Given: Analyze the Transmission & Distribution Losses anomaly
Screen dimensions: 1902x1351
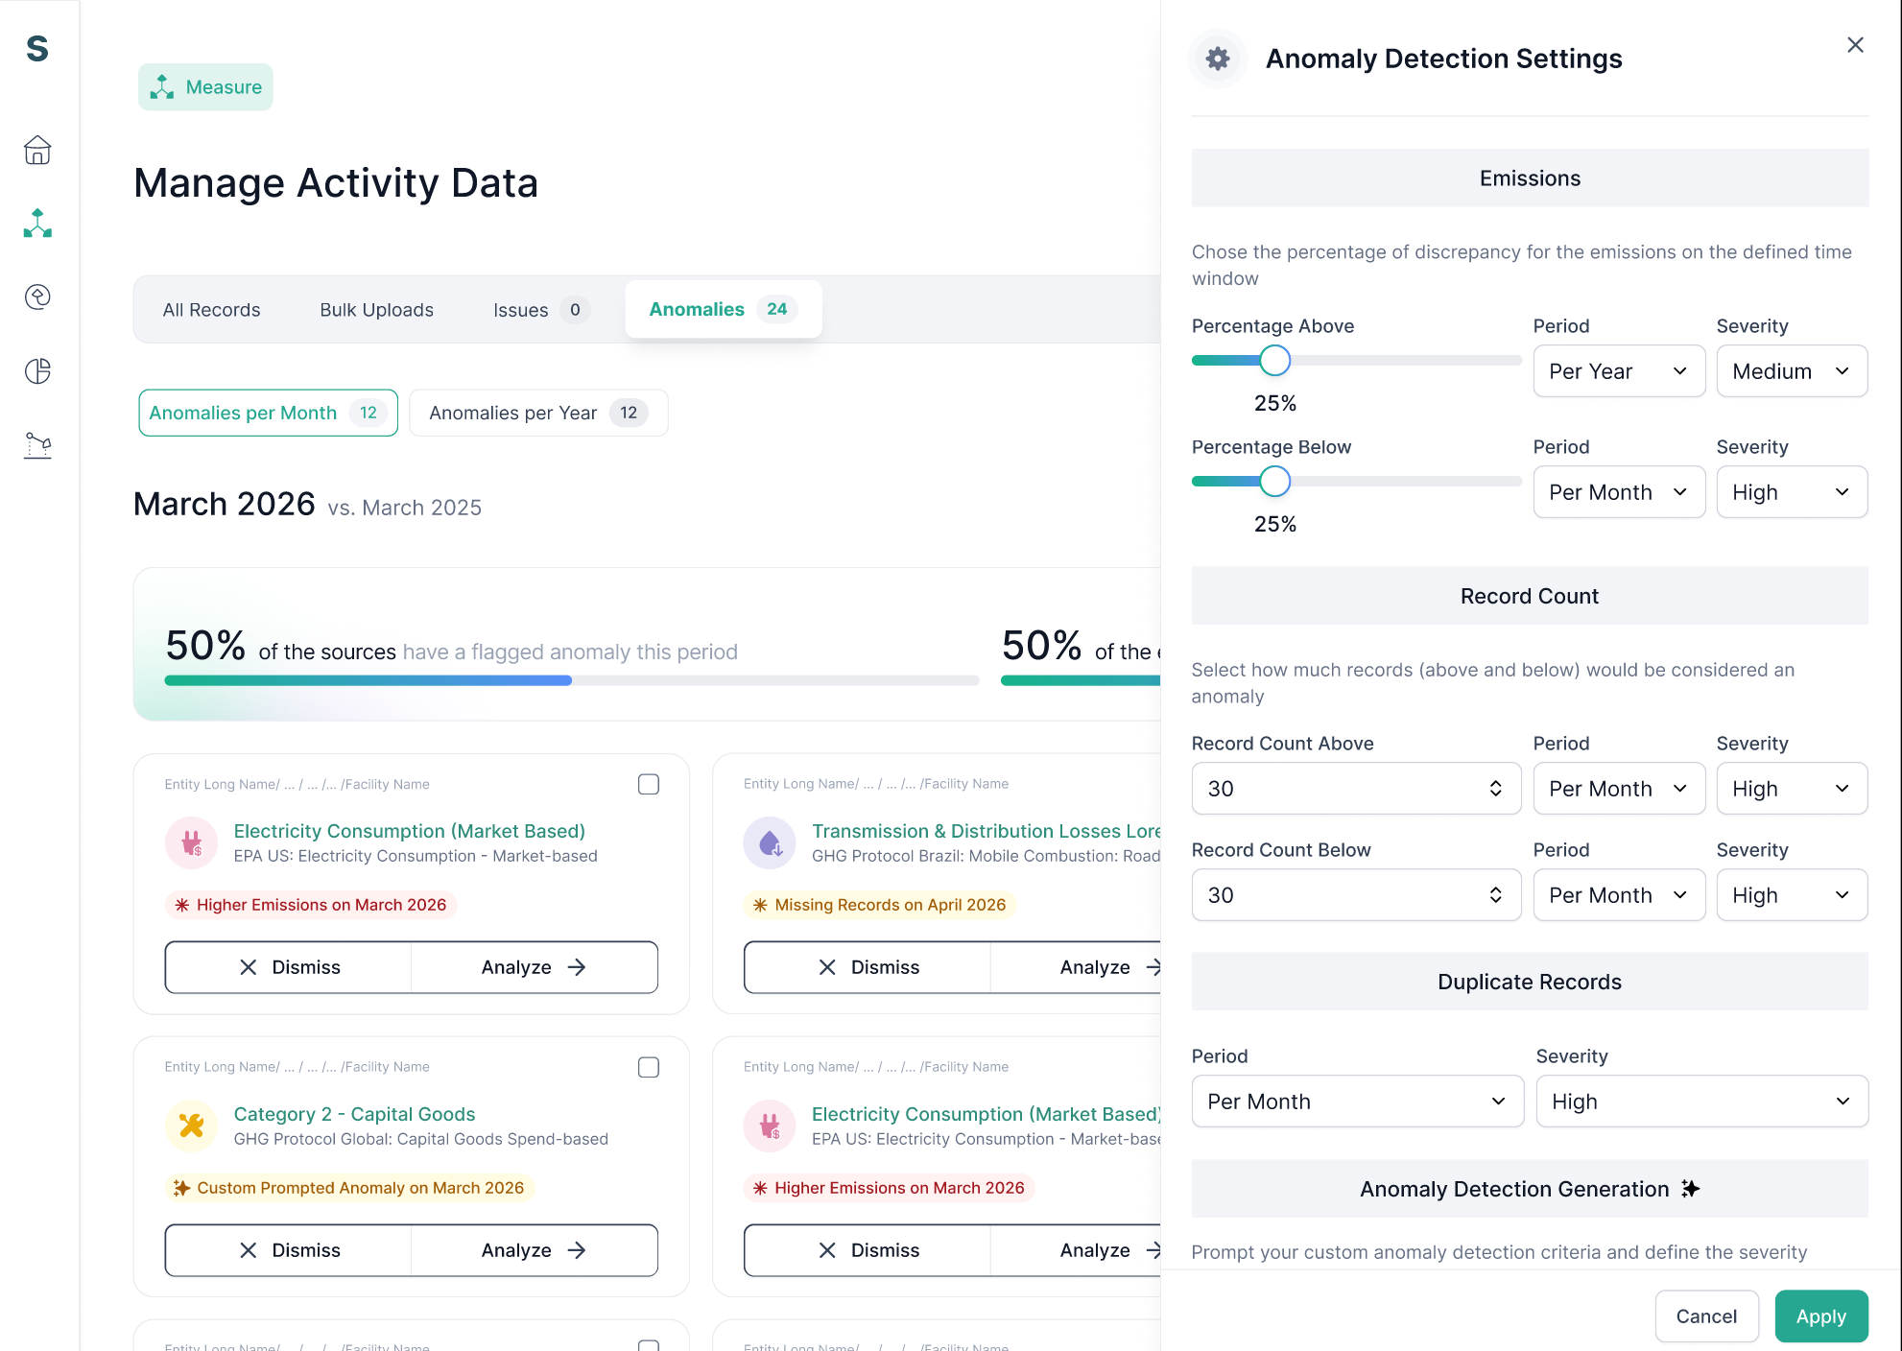Looking at the screenshot, I should coord(1076,967).
